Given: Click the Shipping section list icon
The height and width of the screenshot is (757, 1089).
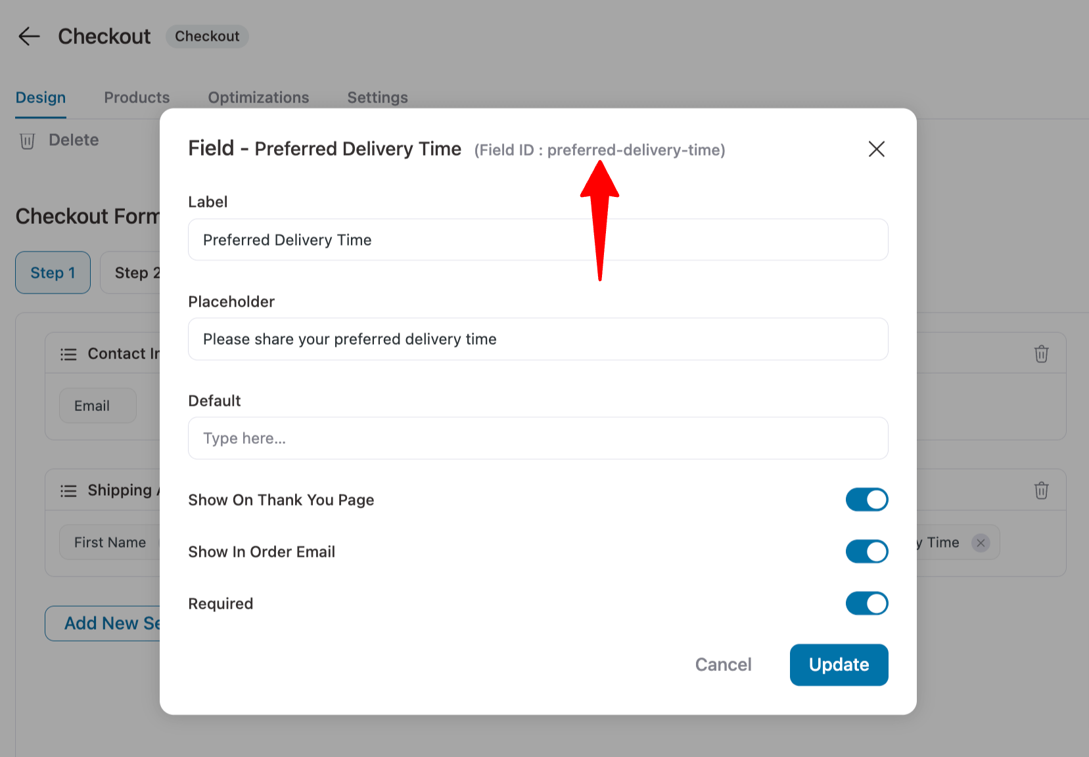Looking at the screenshot, I should (x=68, y=491).
